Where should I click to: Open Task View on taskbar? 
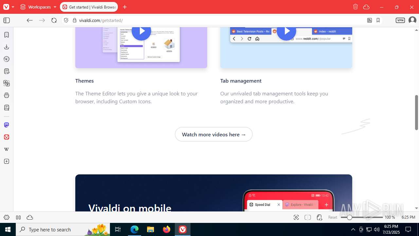tap(118, 229)
